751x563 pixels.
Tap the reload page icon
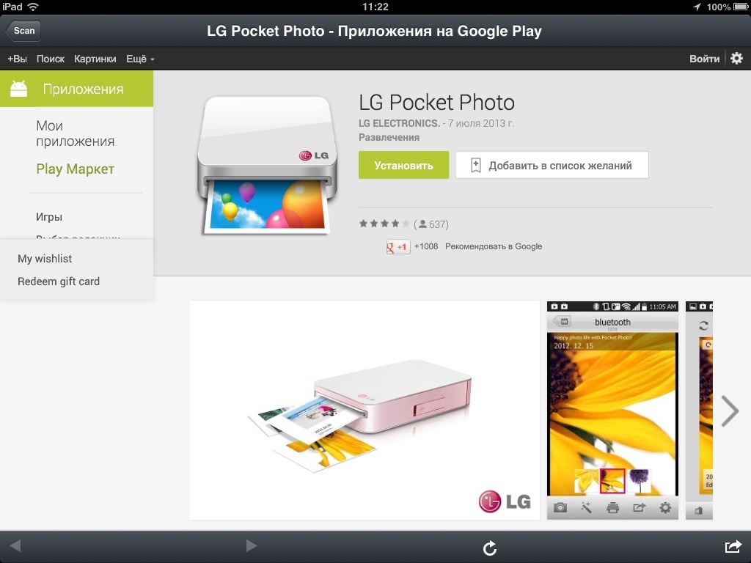click(490, 548)
